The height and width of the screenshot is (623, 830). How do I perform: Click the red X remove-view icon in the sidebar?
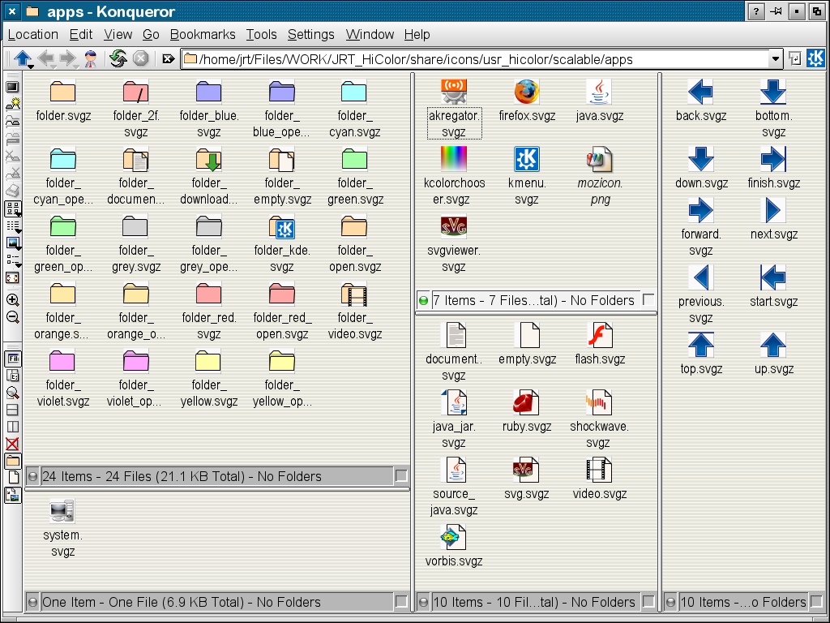click(12, 444)
